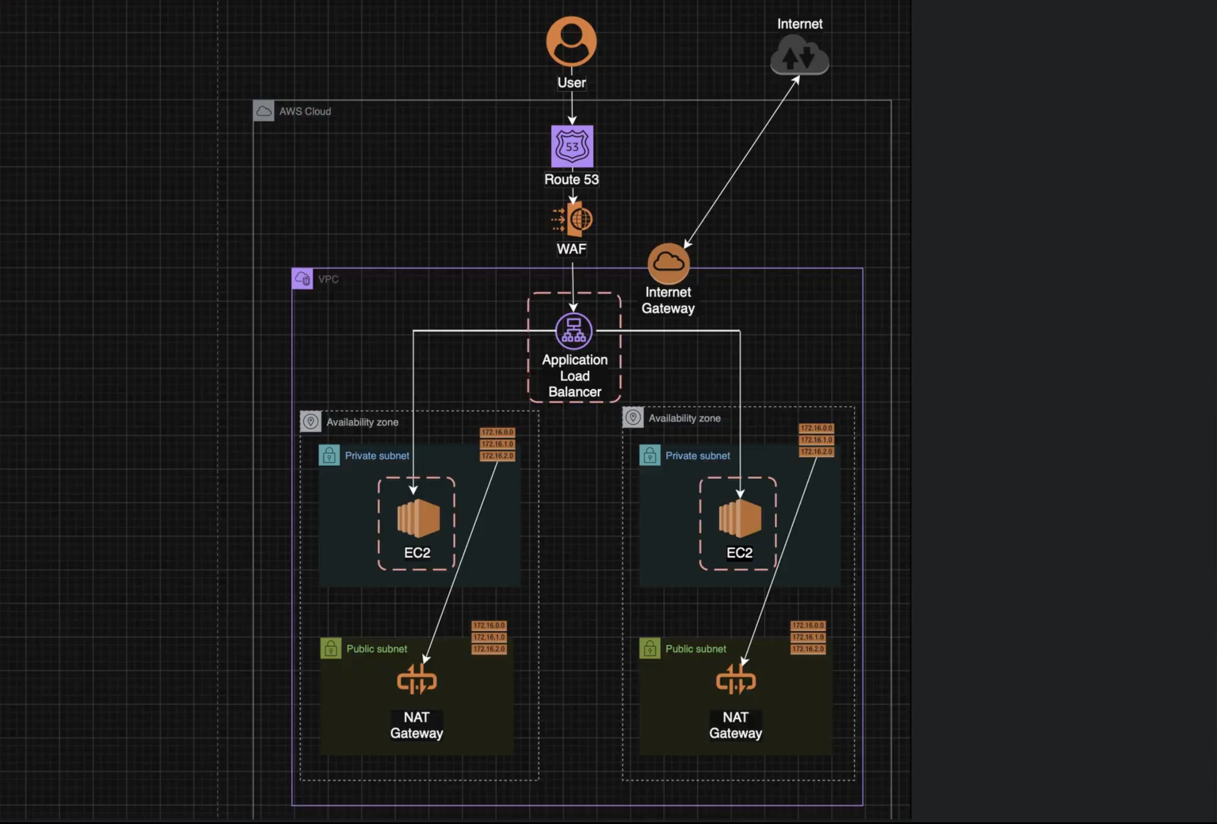Click the "VPC" label
The height and width of the screenshot is (824, 1217).
328,279
